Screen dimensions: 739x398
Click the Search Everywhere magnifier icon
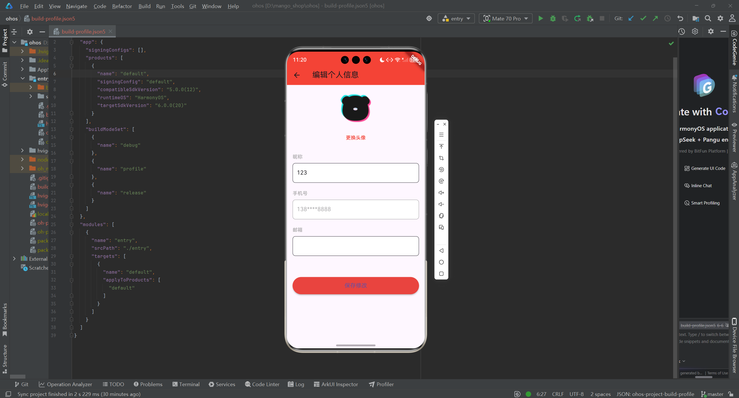point(708,18)
